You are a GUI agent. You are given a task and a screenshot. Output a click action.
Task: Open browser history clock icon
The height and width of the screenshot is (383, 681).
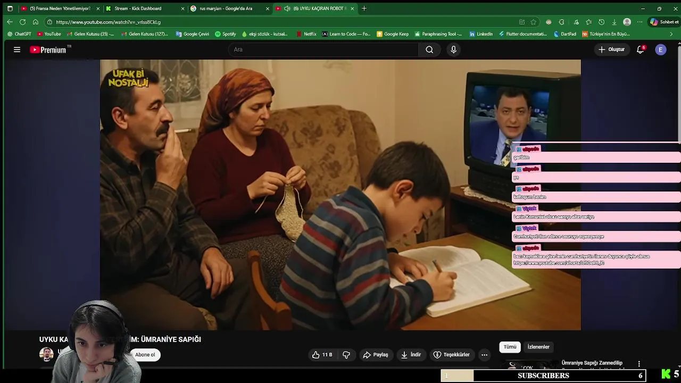[x=601, y=22]
